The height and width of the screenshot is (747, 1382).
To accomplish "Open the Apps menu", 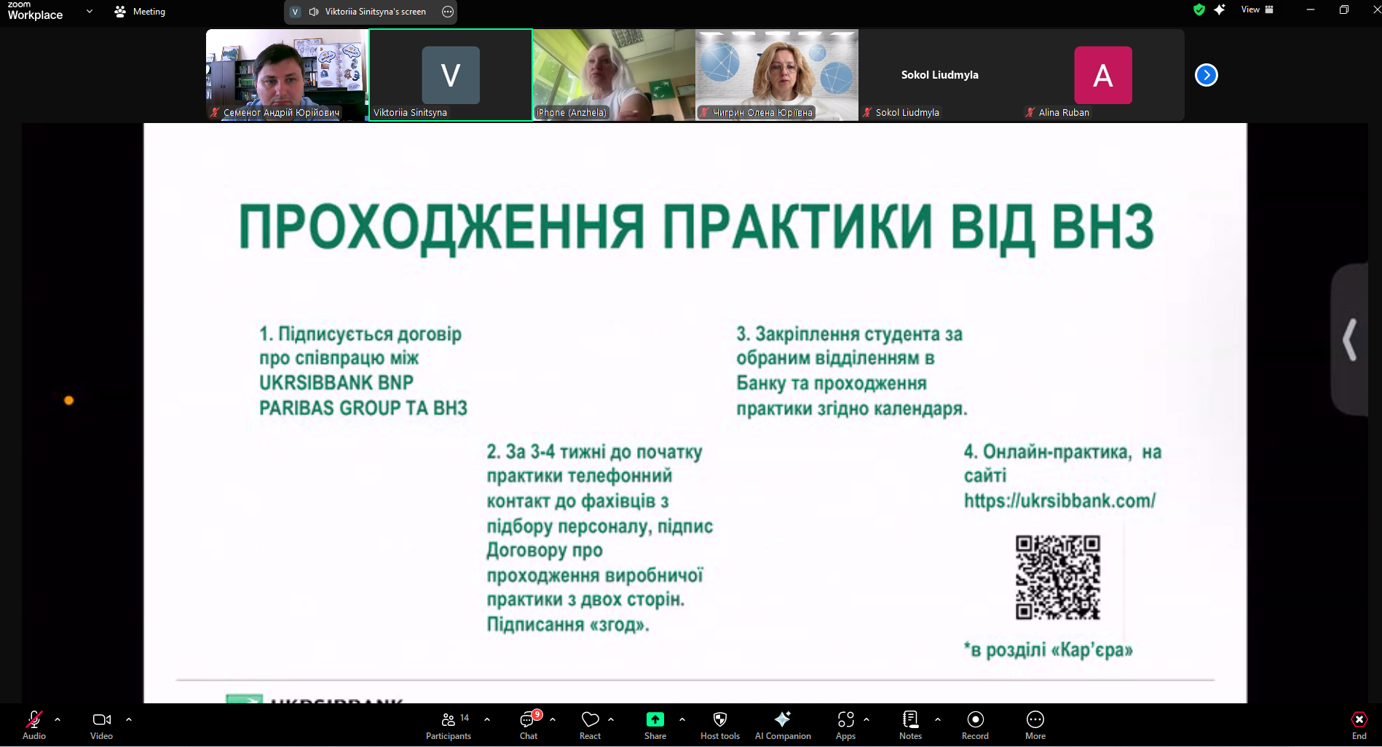I will (x=845, y=725).
